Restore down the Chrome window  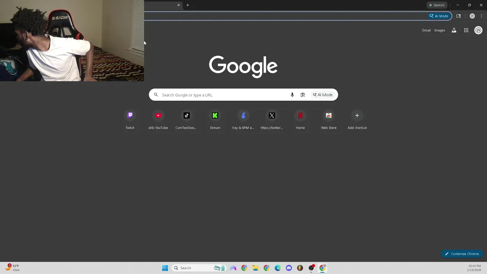point(469,5)
